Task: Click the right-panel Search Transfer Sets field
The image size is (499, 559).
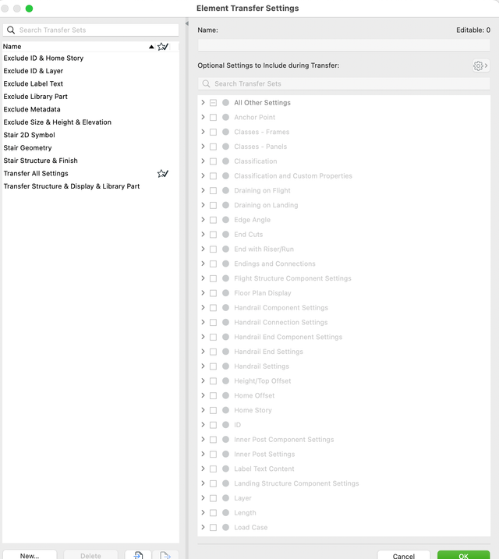Action: coord(343,83)
